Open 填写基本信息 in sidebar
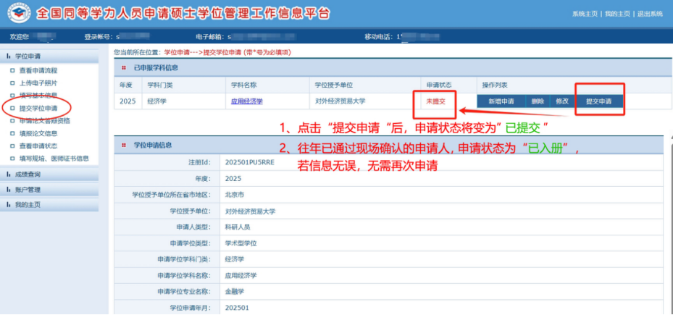The image size is (673, 315). click(x=38, y=96)
